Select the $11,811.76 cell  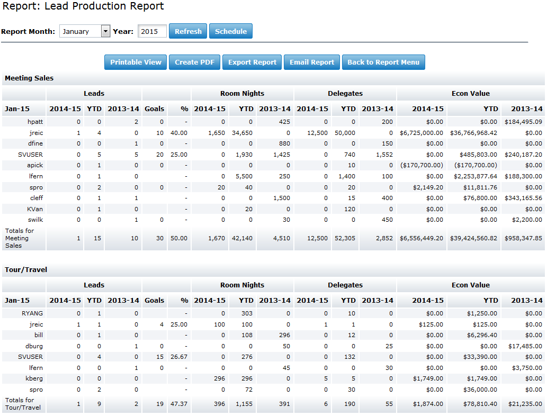click(480, 187)
